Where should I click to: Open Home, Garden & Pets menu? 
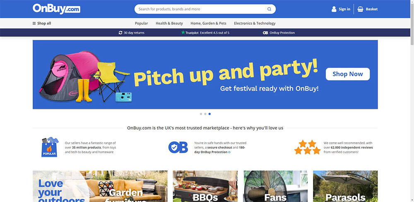[x=208, y=23]
